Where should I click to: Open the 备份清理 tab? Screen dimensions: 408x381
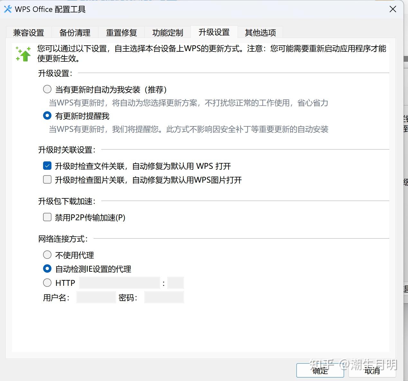pos(75,32)
